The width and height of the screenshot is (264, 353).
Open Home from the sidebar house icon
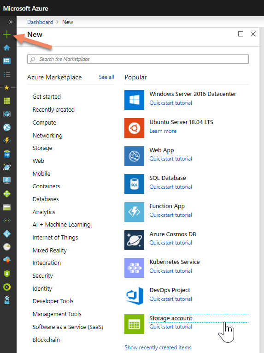tap(7, 48)
